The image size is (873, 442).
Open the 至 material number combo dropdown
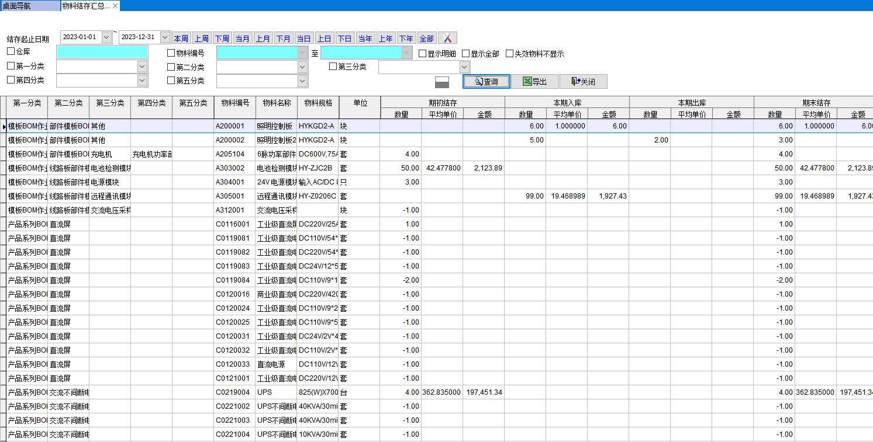click(406, 52)
